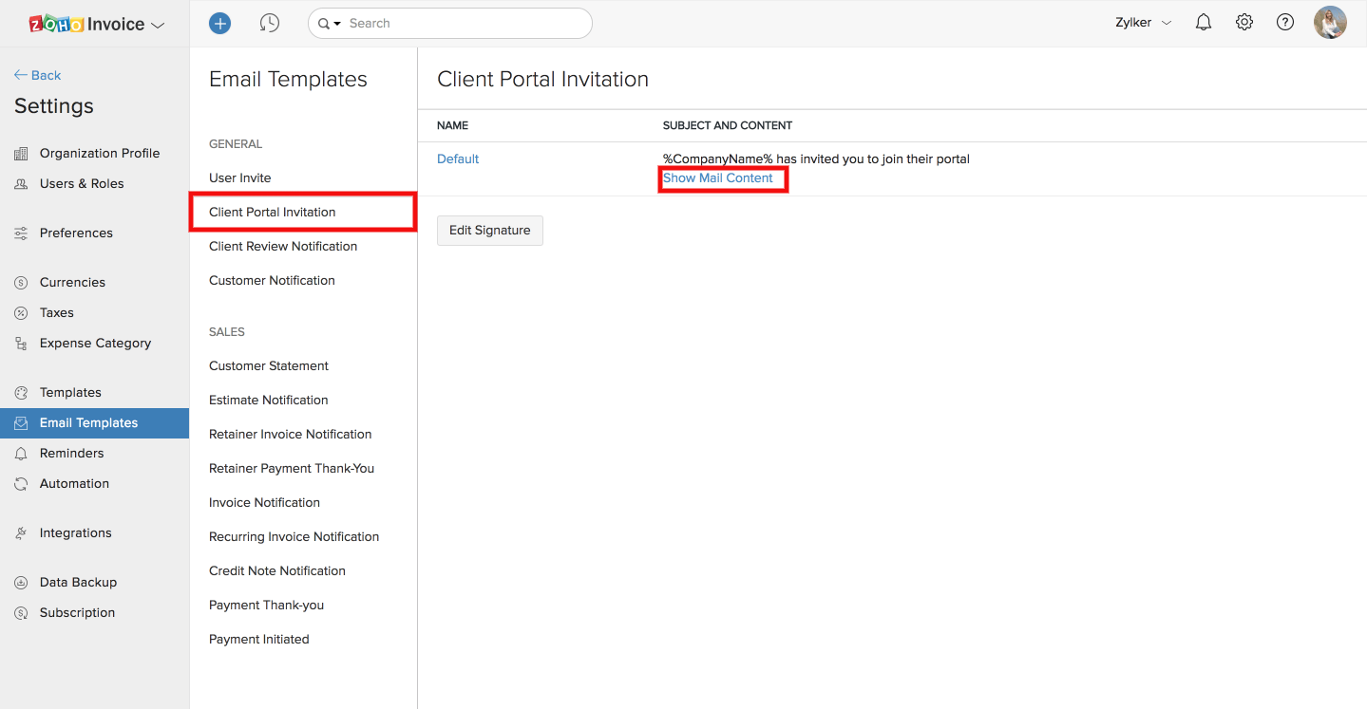Navigate using the Back link
1367x709 pixels.
[37, 74]
